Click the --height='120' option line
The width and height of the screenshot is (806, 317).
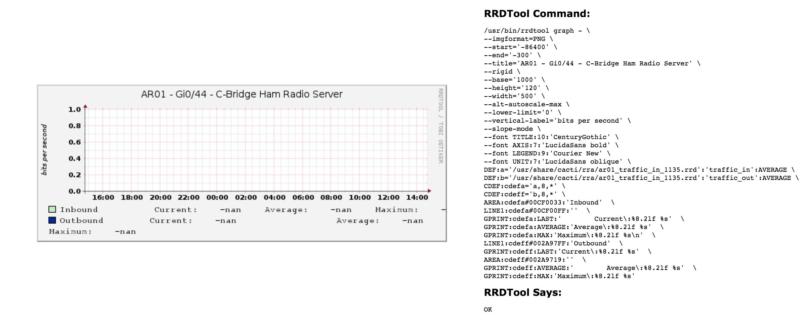pos(516,88)
